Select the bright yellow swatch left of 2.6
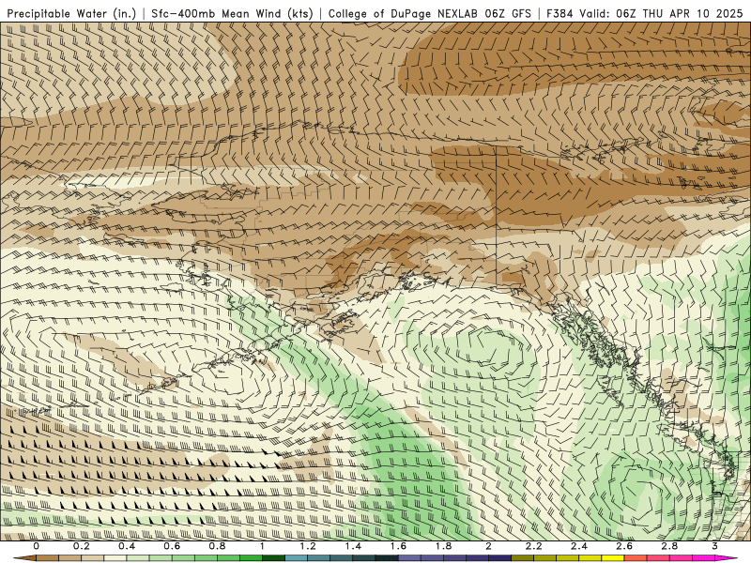This screenshot has width=751, height=563. [613, 558]
